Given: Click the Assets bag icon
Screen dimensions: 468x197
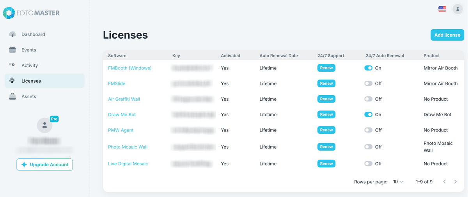Looking at the screenshot, I should pyautogui.click(x=12, y=96).
